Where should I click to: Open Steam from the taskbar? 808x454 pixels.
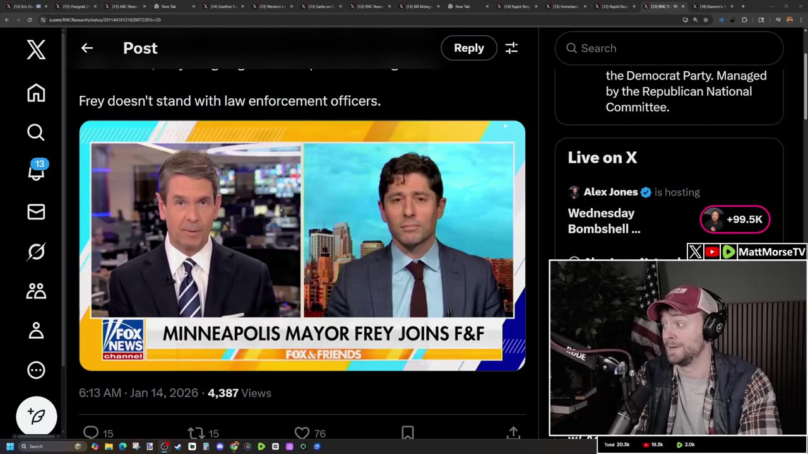click(x=178, y=446)
